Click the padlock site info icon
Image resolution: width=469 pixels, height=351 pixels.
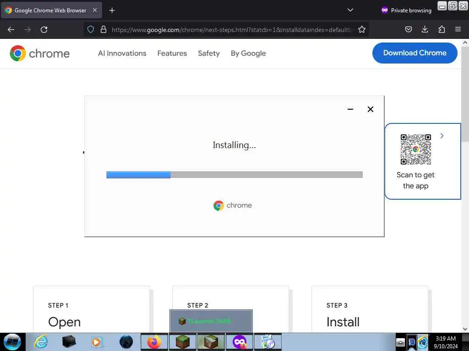tap(104, 29)
